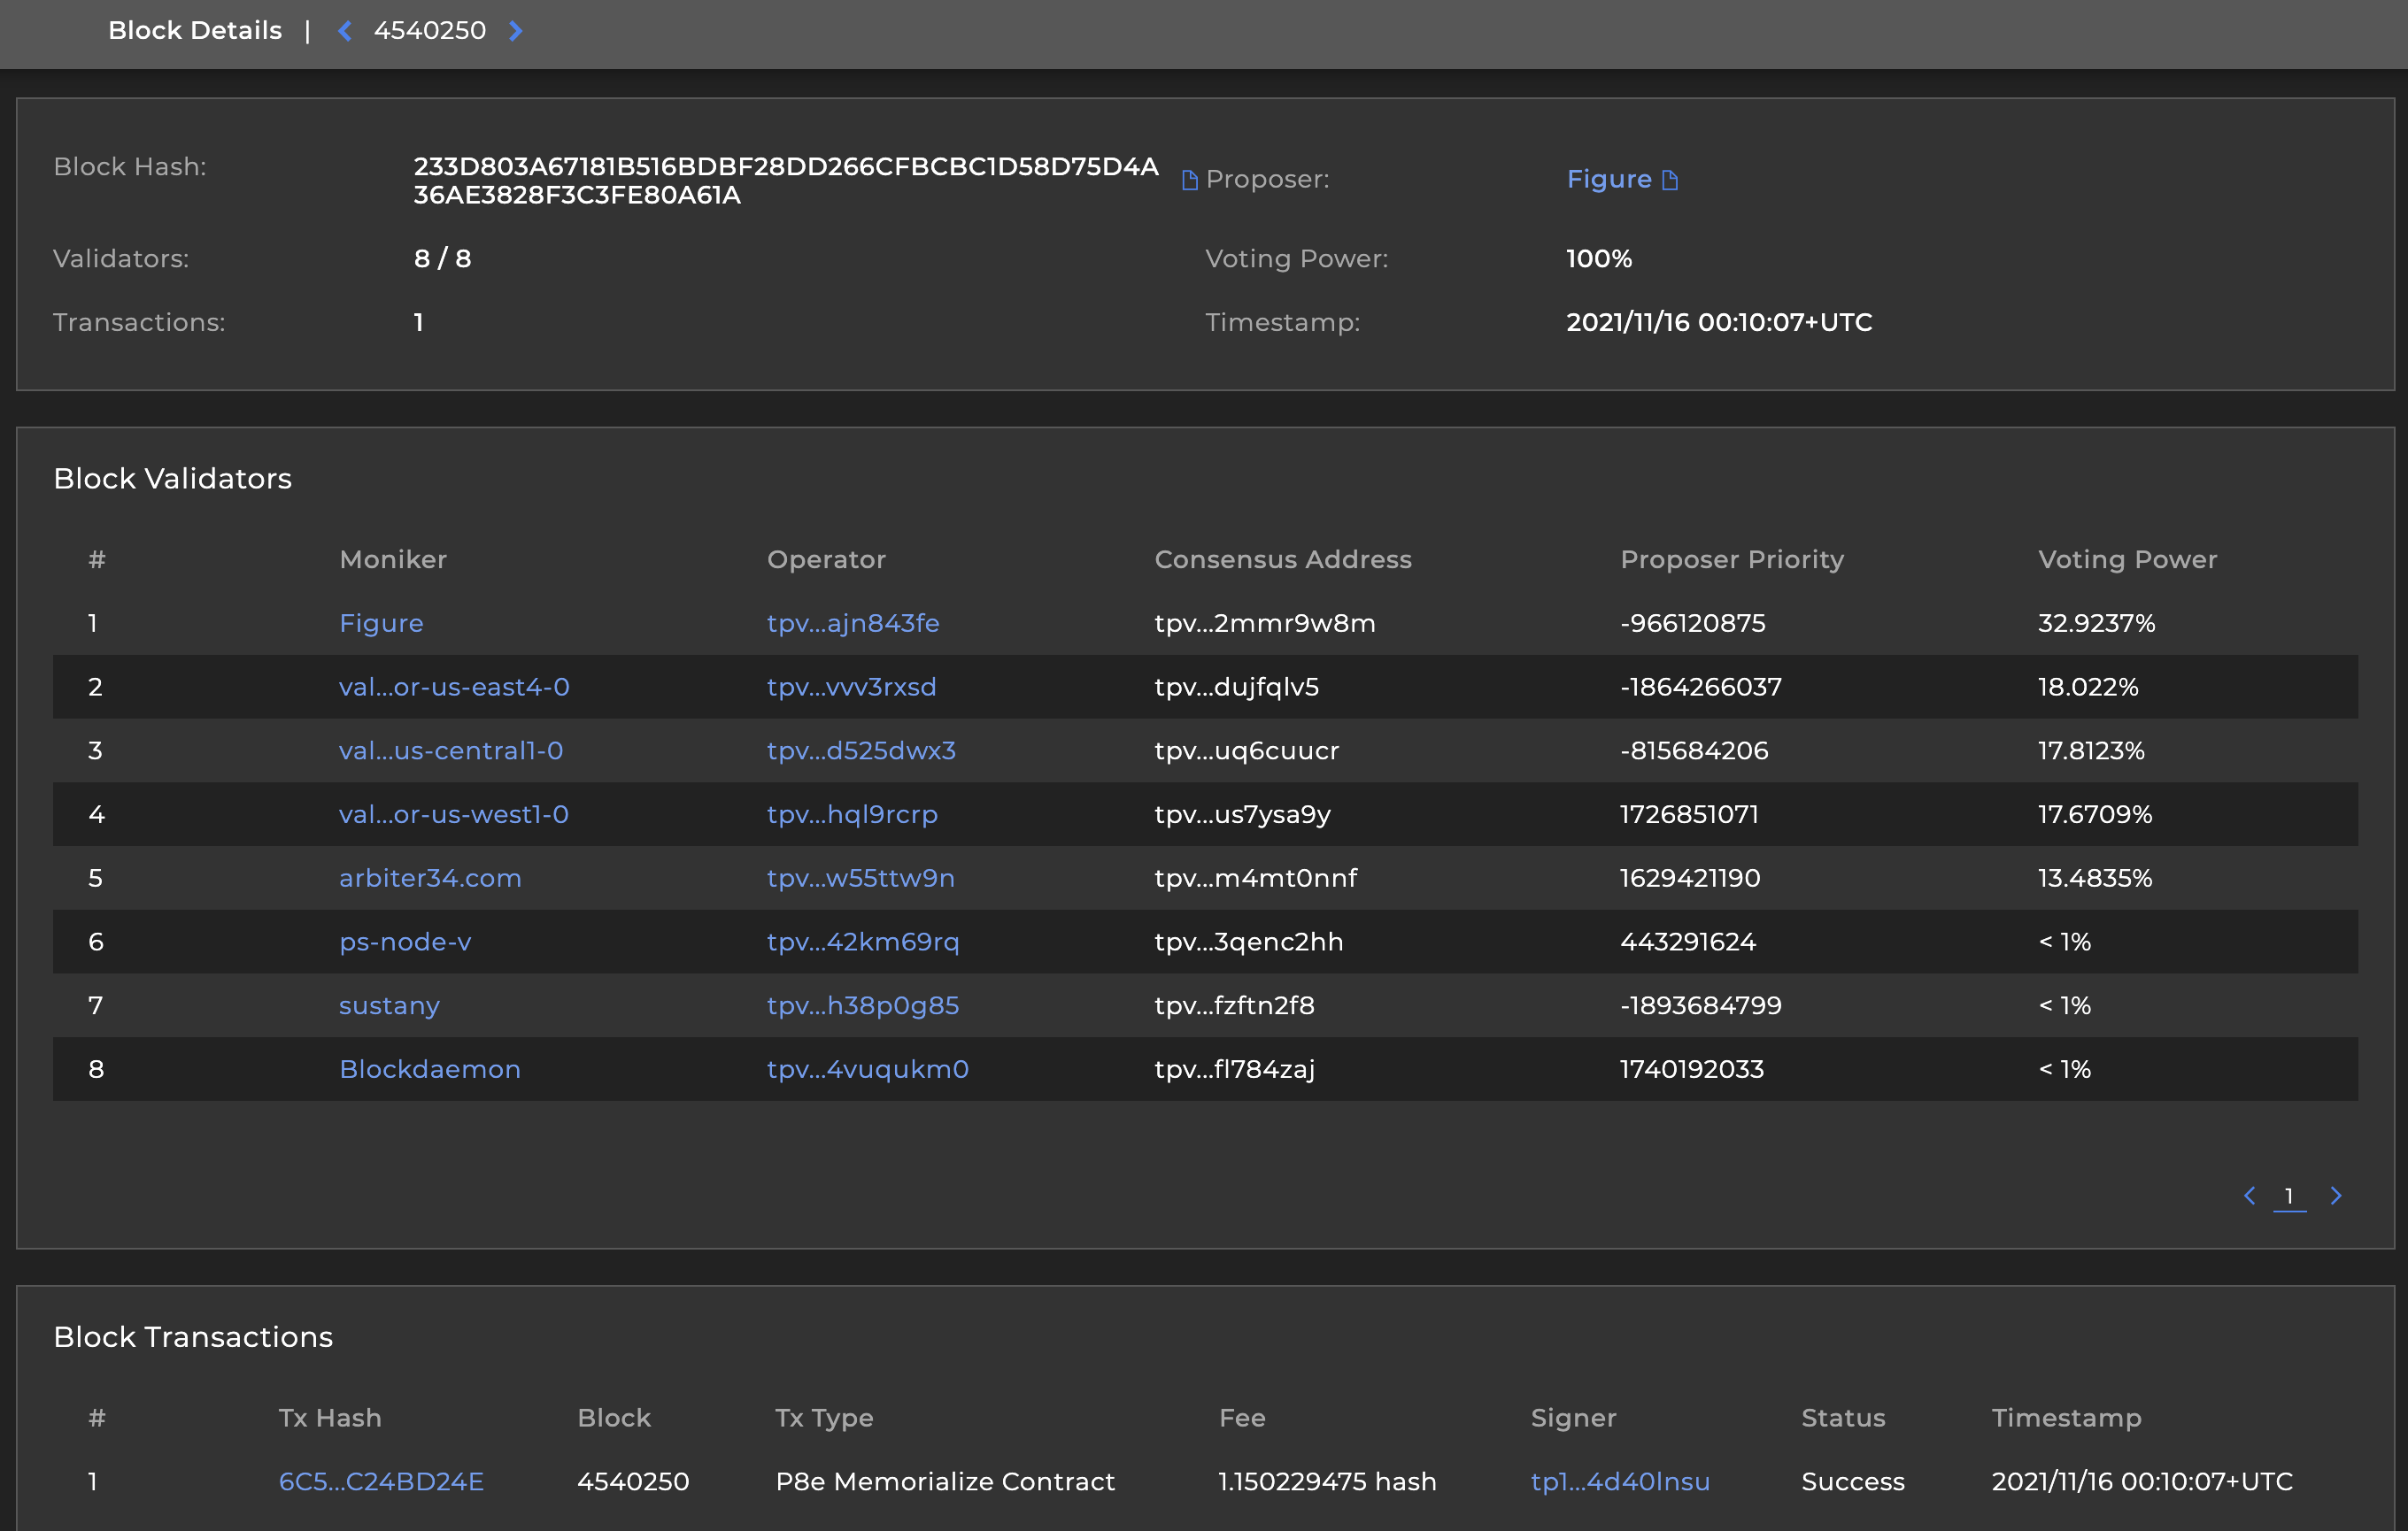Screen dimensions: 2408x1531
Task: Click fee value 1.150229475 hash
Action: [1327, 1481]
